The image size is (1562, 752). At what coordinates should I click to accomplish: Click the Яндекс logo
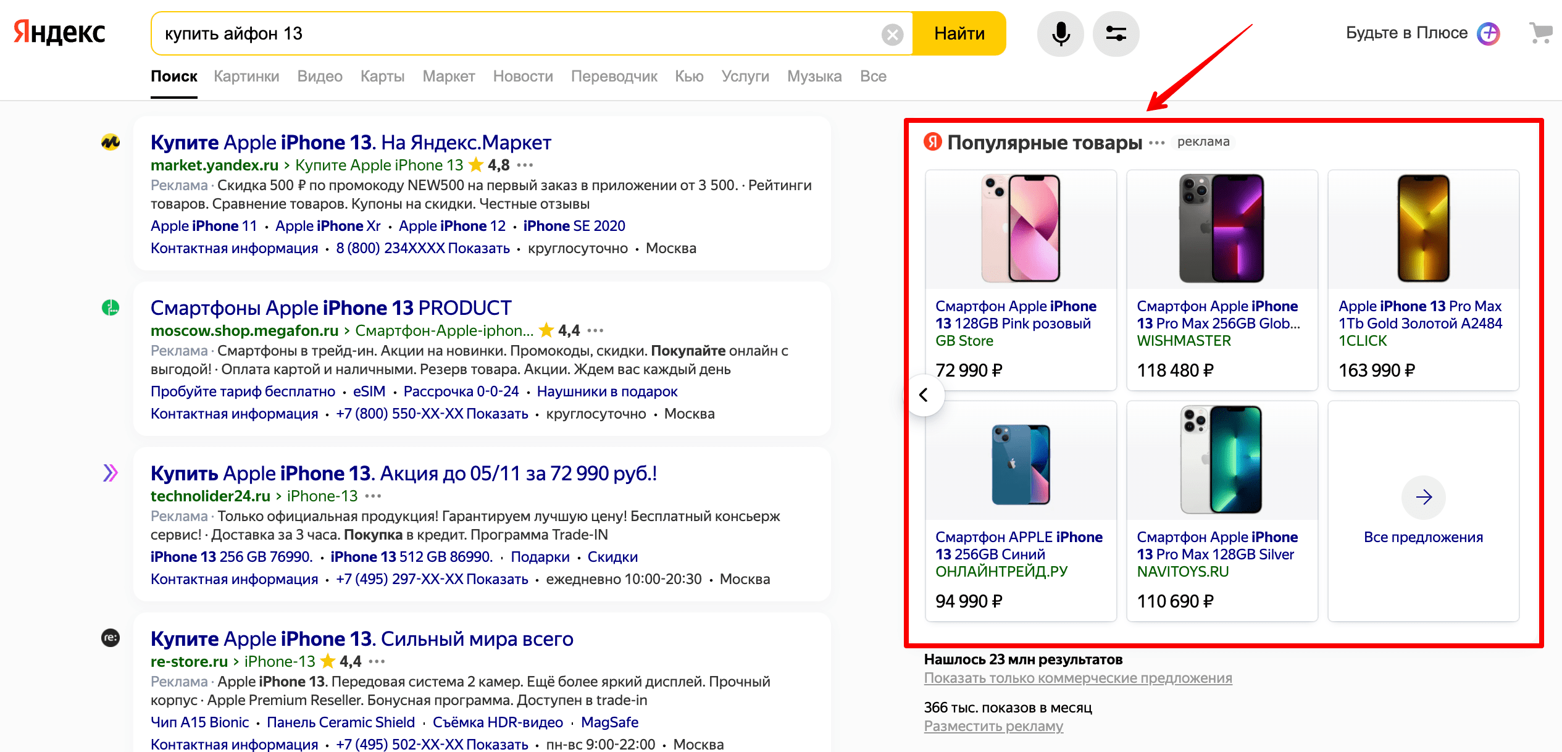coord(60,32)
